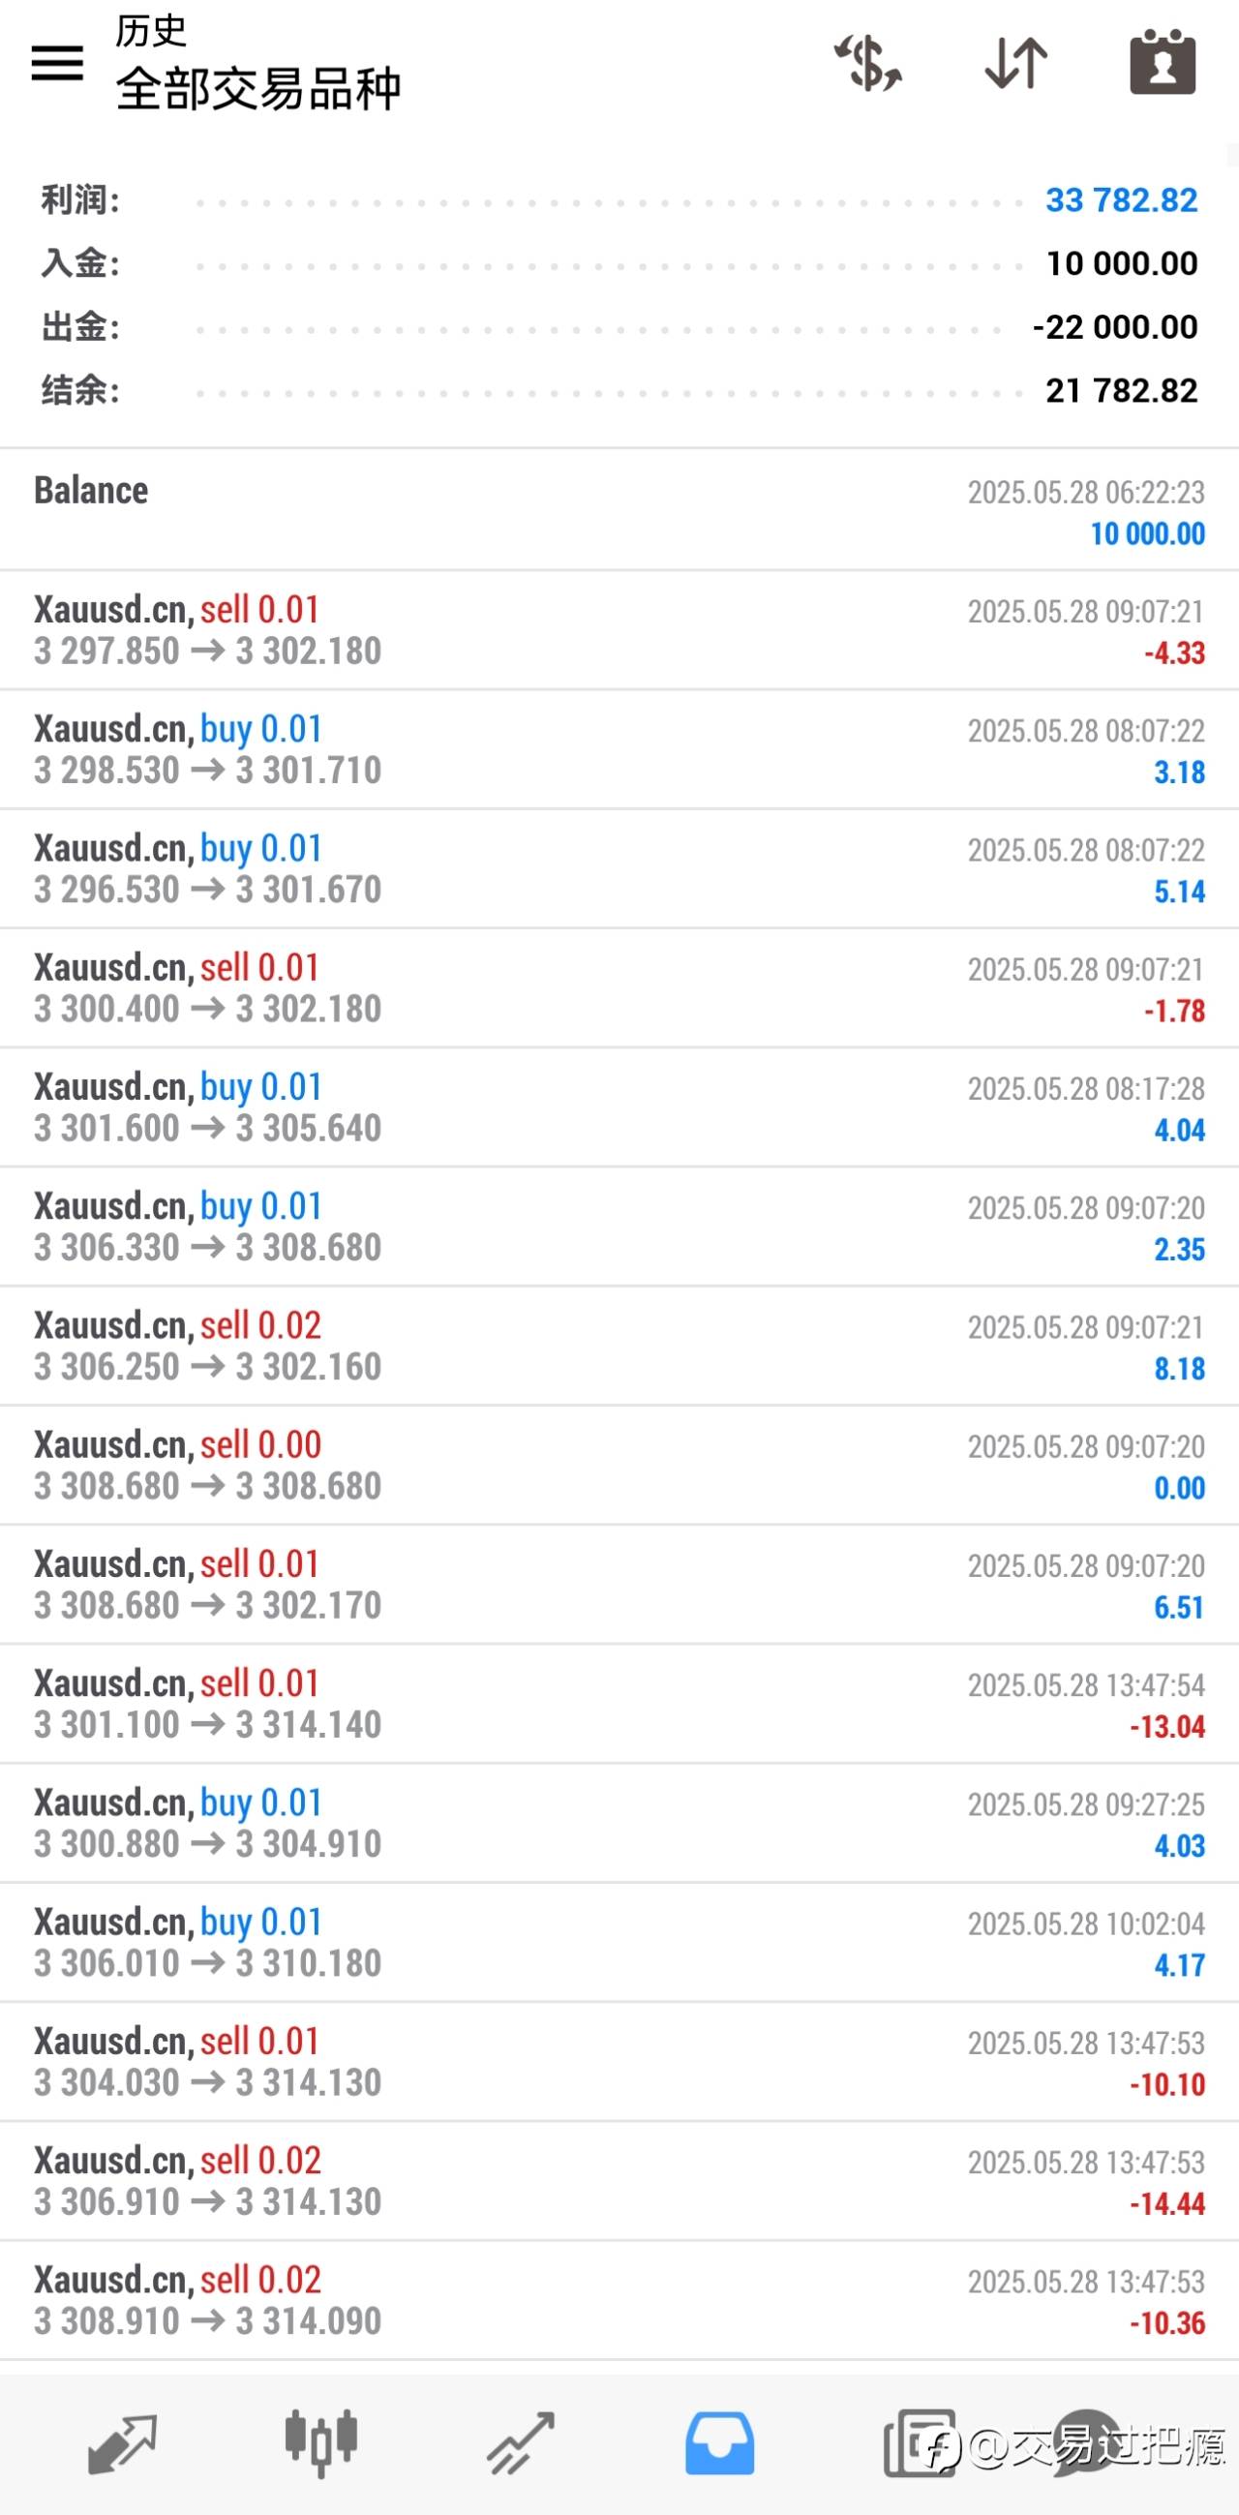Open the hamburger side menu
This screenshot has height=2515, width=1239.
coord(58,64)
